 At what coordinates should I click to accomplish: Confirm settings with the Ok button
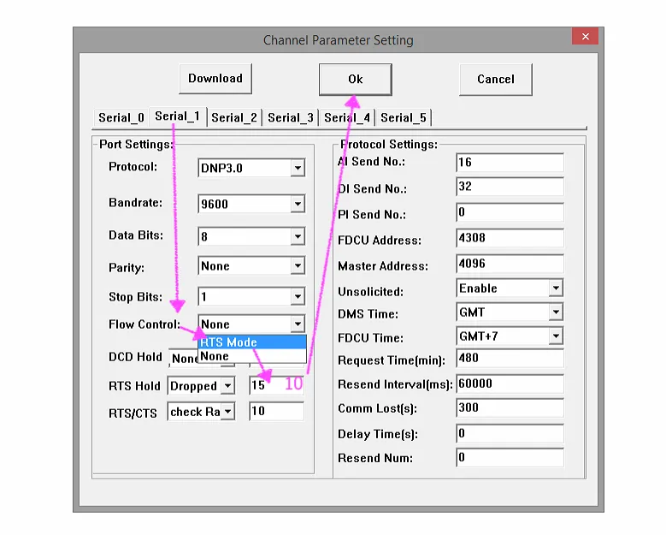(x=355, y=79)
